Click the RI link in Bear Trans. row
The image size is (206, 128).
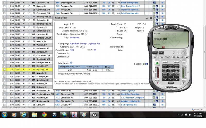point(162,6)
